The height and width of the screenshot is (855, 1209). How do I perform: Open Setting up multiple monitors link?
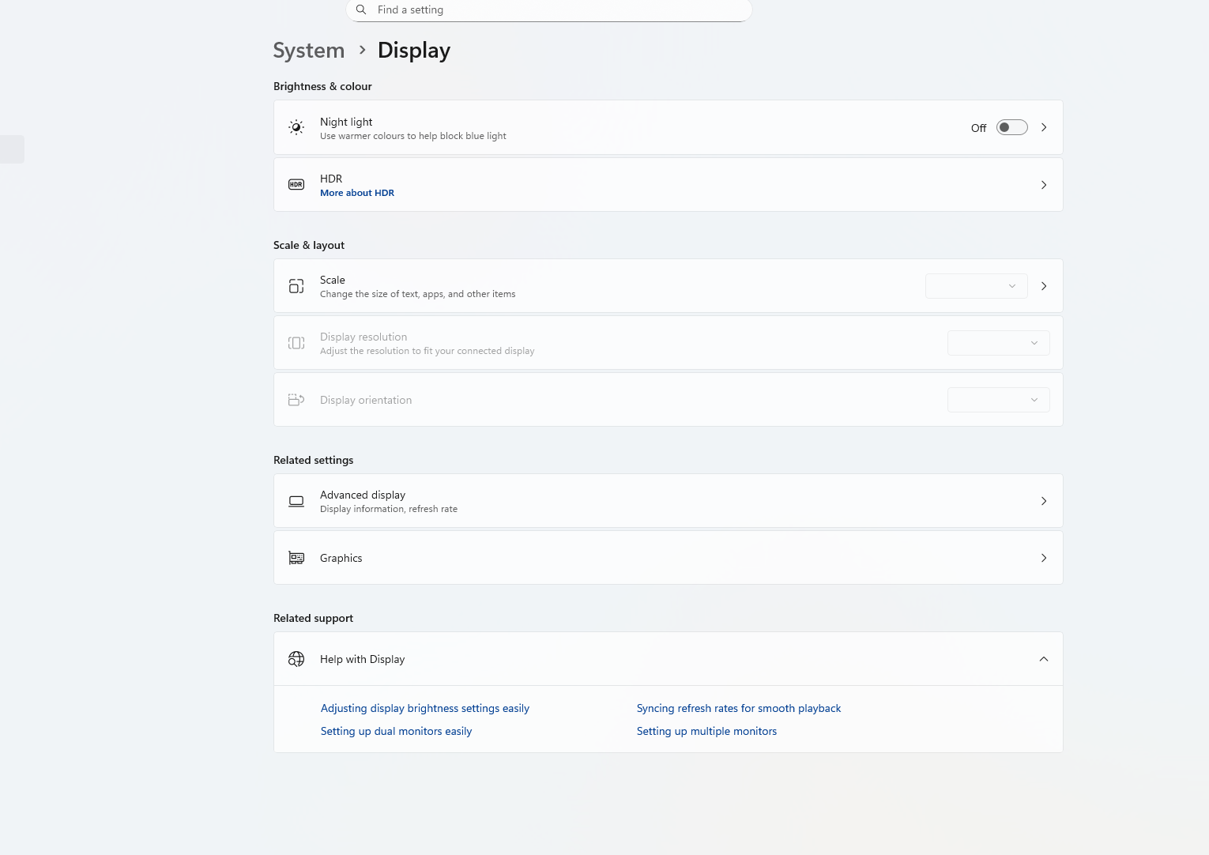(706, 731)
